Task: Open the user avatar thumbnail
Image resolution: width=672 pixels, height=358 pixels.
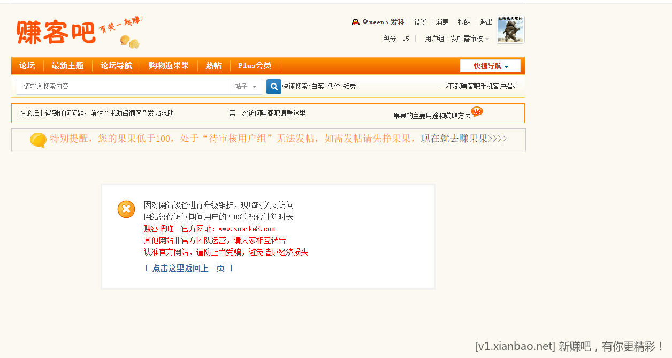Action: click(510, 29)
